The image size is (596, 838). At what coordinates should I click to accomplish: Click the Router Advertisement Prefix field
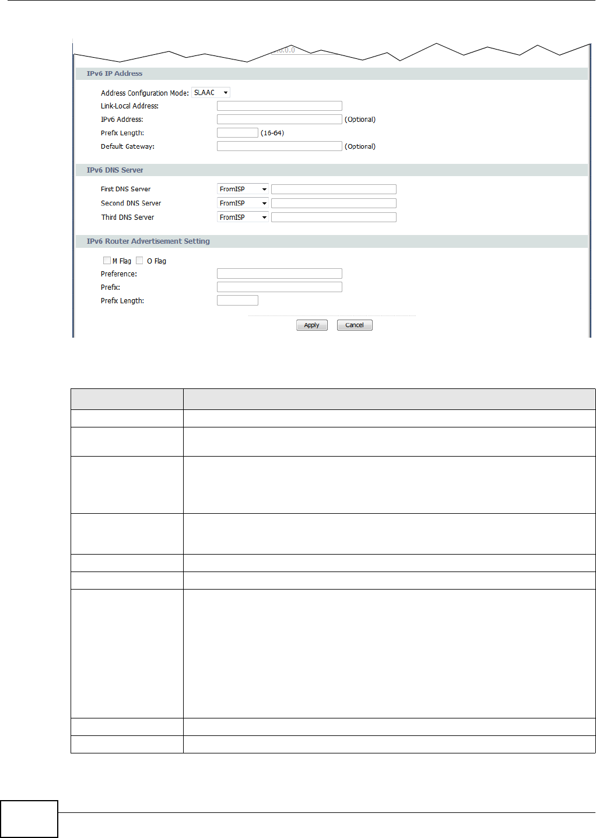tap(279, 287)
